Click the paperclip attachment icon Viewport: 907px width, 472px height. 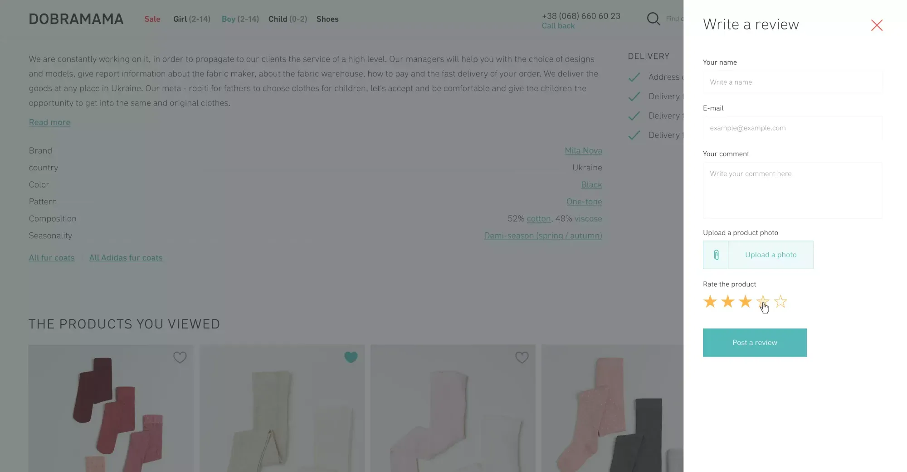(716, 255)
